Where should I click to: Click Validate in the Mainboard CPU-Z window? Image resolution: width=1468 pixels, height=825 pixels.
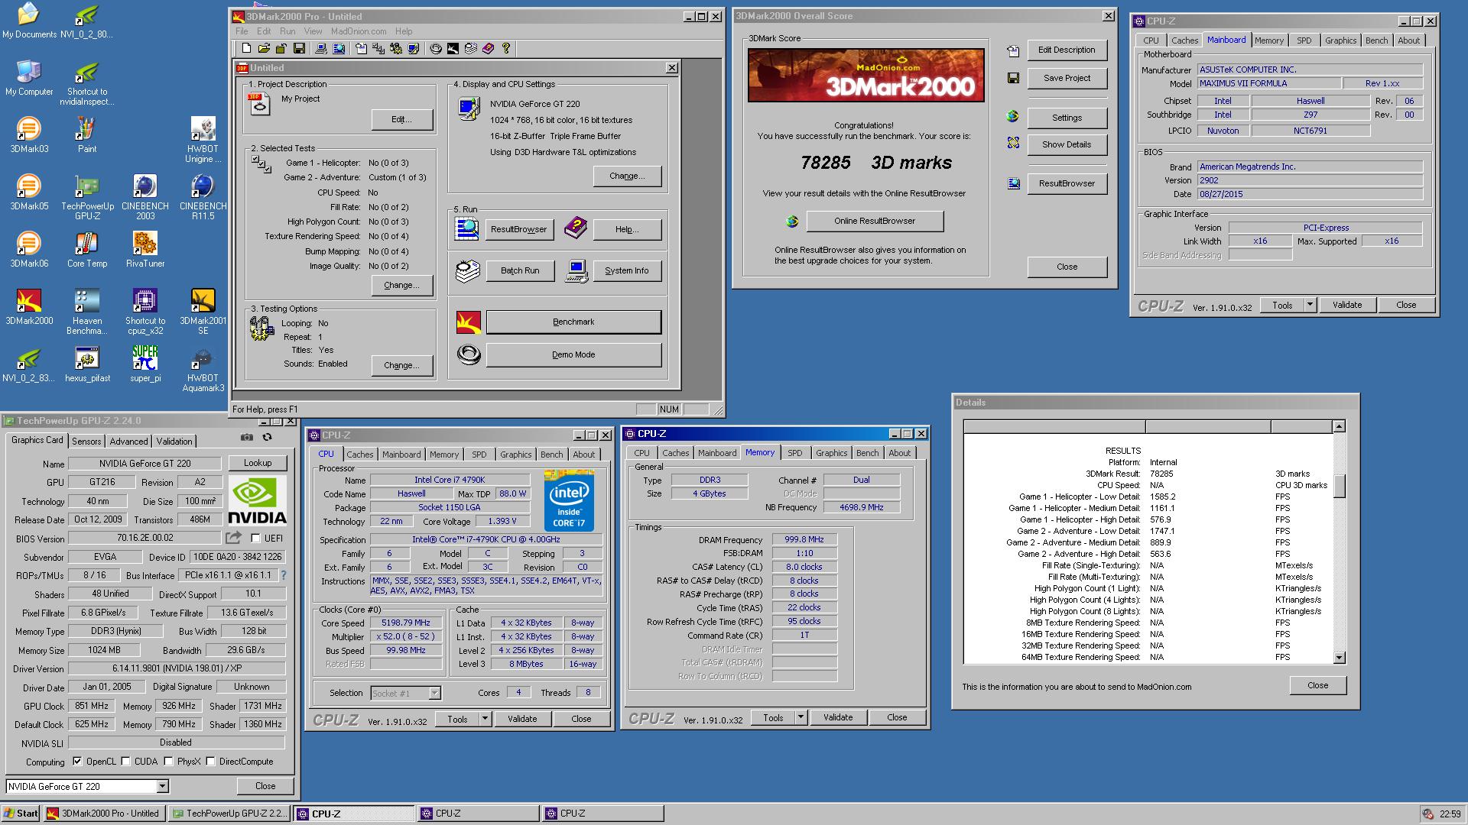point(1346,305)
